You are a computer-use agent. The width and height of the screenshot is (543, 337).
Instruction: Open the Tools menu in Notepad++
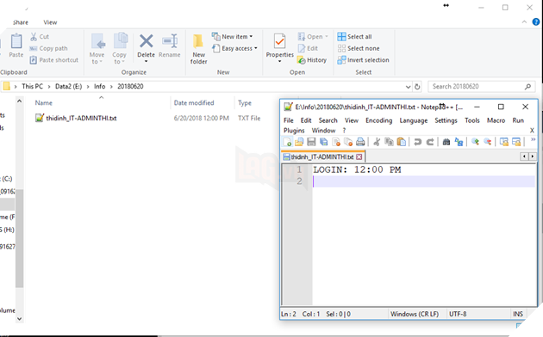point(472,120)
